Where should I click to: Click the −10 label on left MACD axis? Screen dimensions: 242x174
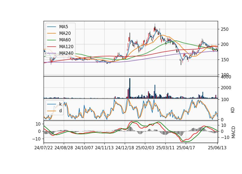pyautogui.click(x=36, y=139)
